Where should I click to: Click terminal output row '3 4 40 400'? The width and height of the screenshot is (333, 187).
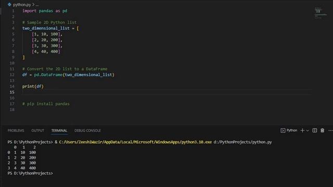coord(22,168)
